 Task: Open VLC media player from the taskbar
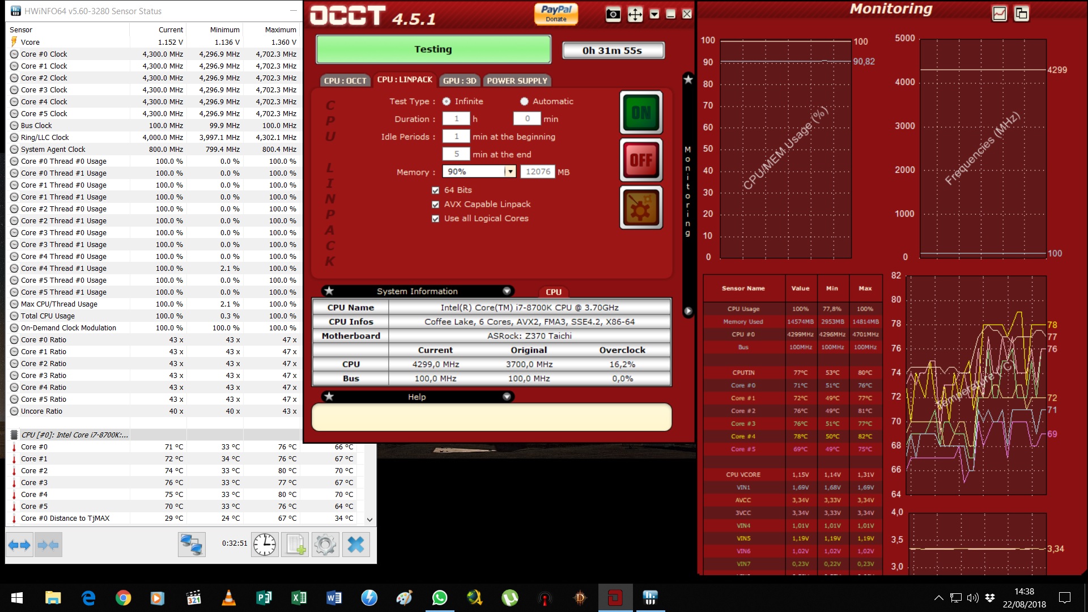click(x=228, y=598)
